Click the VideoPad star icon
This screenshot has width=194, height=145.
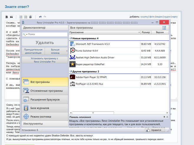click(72, 64)
